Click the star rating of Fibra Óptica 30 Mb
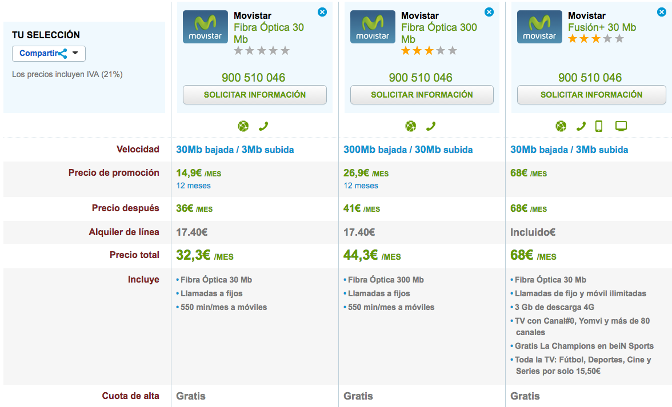This screenshot has height=407, width=672. [x=262, y=51]
